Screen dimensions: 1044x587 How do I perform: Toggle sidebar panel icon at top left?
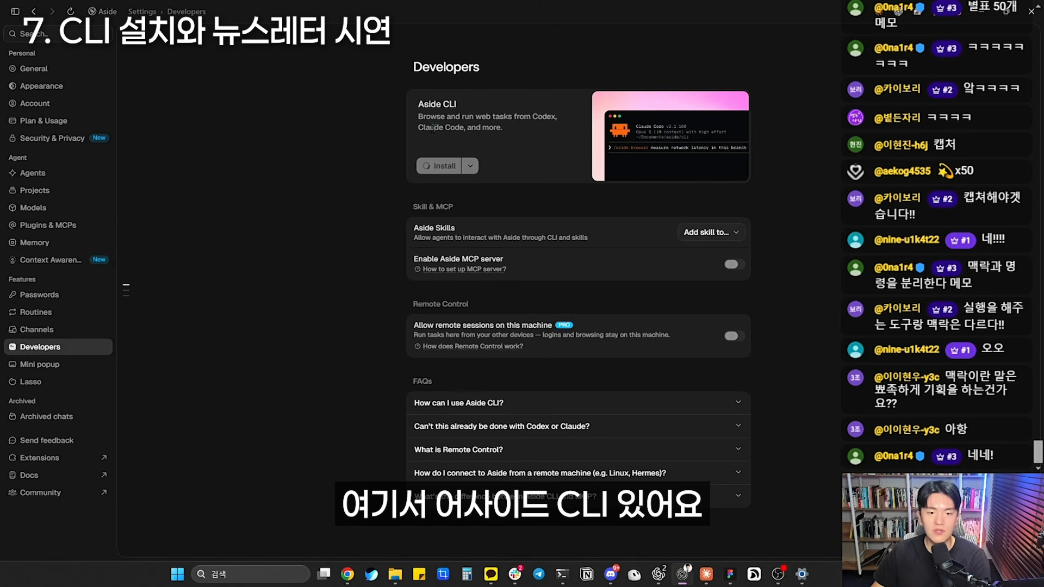[15, 11]
